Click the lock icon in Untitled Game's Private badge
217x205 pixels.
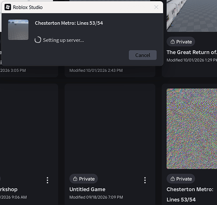tap(75, 179)
